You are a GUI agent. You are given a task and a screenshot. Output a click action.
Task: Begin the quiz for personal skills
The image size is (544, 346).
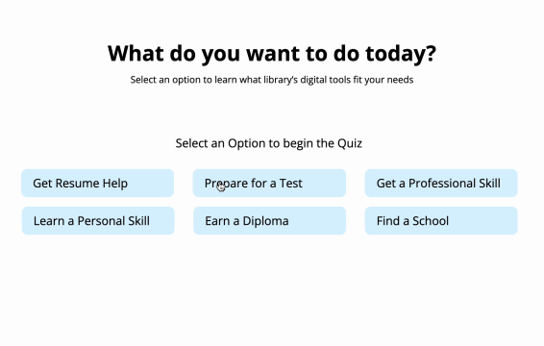pos(98,221)
